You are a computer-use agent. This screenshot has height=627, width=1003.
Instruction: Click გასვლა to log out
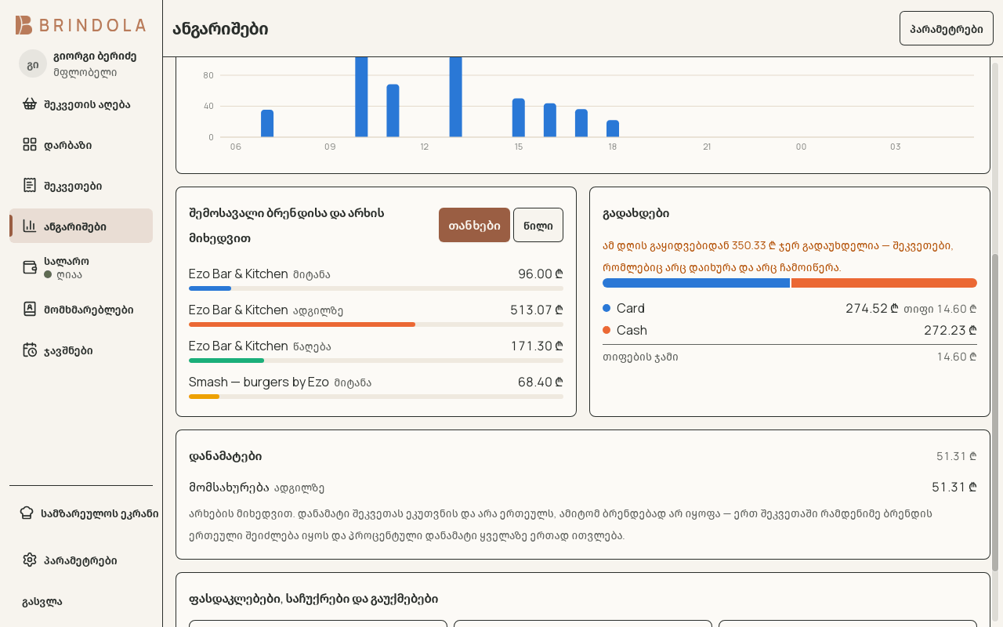pos(42,602)
